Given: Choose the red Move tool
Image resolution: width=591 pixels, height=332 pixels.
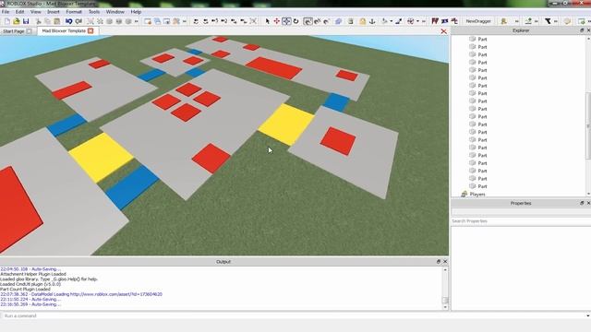Looking at the screenshot, I should click(277, 21).
